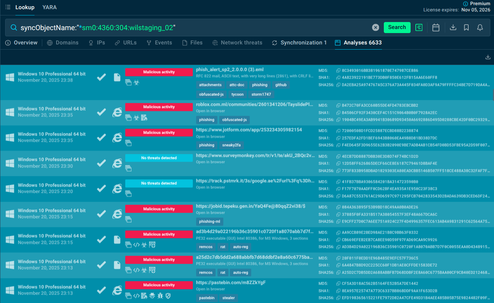Select the sneaky2fa tag

point(231,145)
